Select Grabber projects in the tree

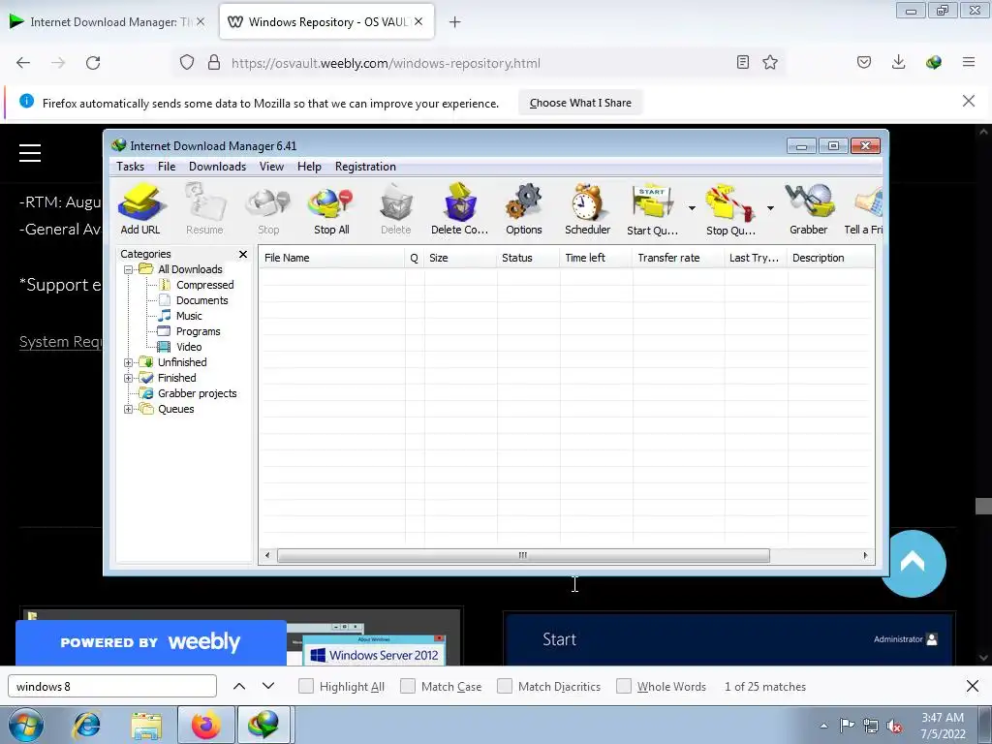[x=198, y=393]
